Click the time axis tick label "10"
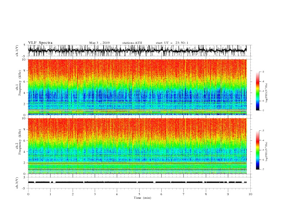 coord(250,194)
